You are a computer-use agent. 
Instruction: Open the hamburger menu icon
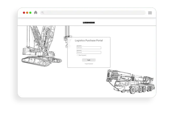pos(150,13)
